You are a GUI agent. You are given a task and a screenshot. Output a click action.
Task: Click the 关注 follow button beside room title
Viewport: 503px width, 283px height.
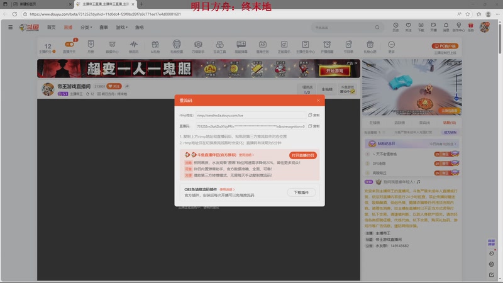pos(114,86)
